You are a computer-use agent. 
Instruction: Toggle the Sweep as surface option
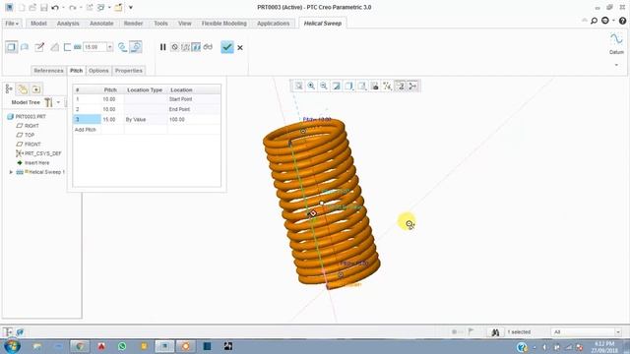[25, 47]
